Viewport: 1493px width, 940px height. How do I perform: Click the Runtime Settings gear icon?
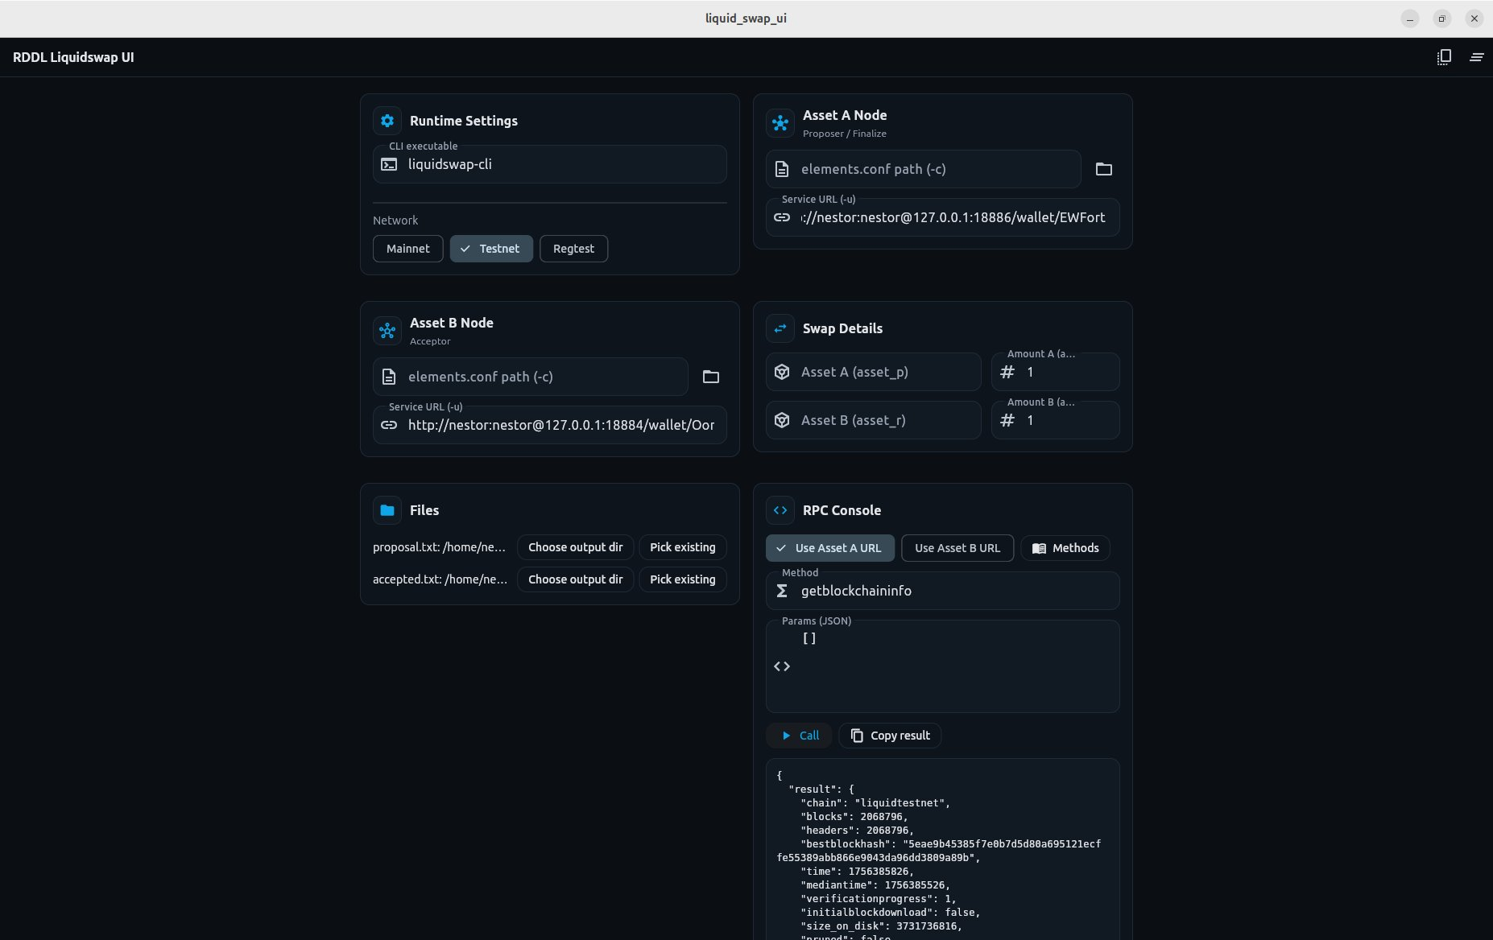(387, 121)
